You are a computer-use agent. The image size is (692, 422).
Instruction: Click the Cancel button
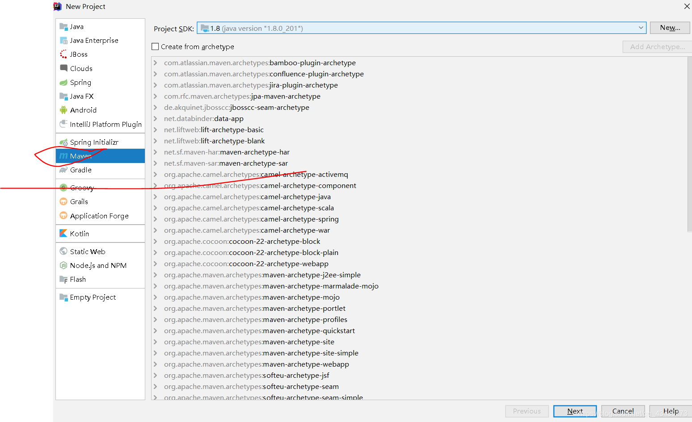click(x=623, y=411)
